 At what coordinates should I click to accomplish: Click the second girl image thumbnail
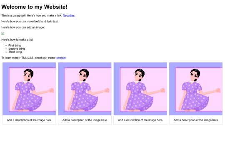85,89
